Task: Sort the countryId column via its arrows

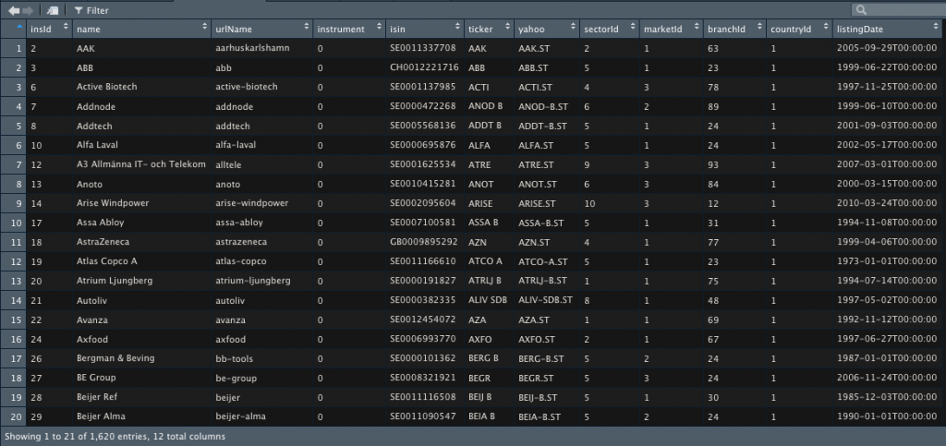Action: [826, 28]
